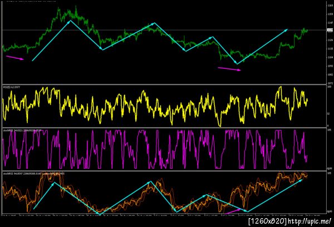This screenshot has width=334, height=227.
Task: Click the 1072 price axis label
Action: click(330, 83)
